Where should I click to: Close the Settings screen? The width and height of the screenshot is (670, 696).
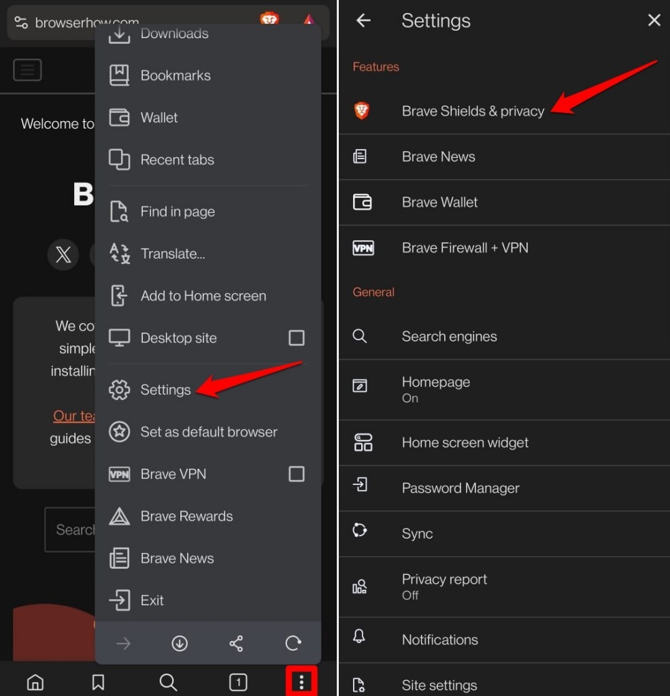coord(654,20)
